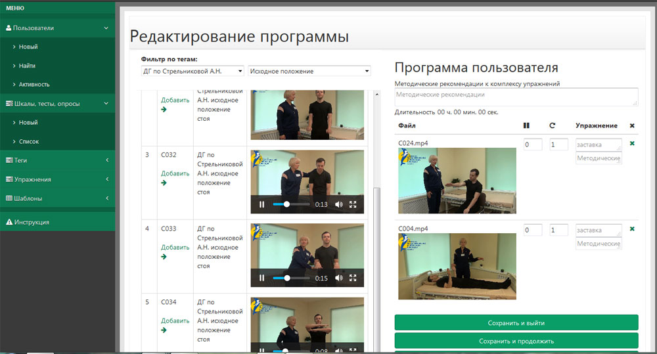Click the Методические рекомендации text area
657x354 pixels.
tap(516, 97)
